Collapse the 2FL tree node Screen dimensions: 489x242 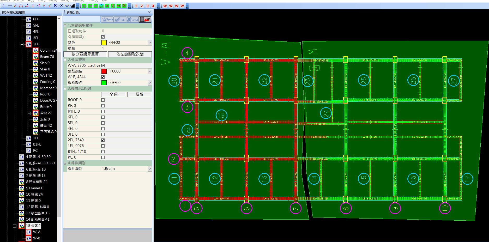tap(22, 44)
